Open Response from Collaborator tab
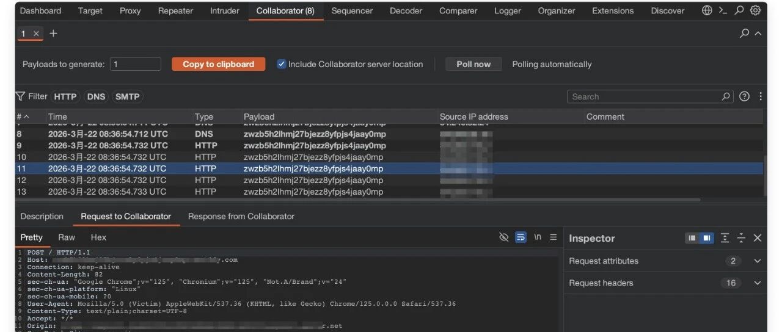Viewport: 782px width, 332px height. (241, 216)
